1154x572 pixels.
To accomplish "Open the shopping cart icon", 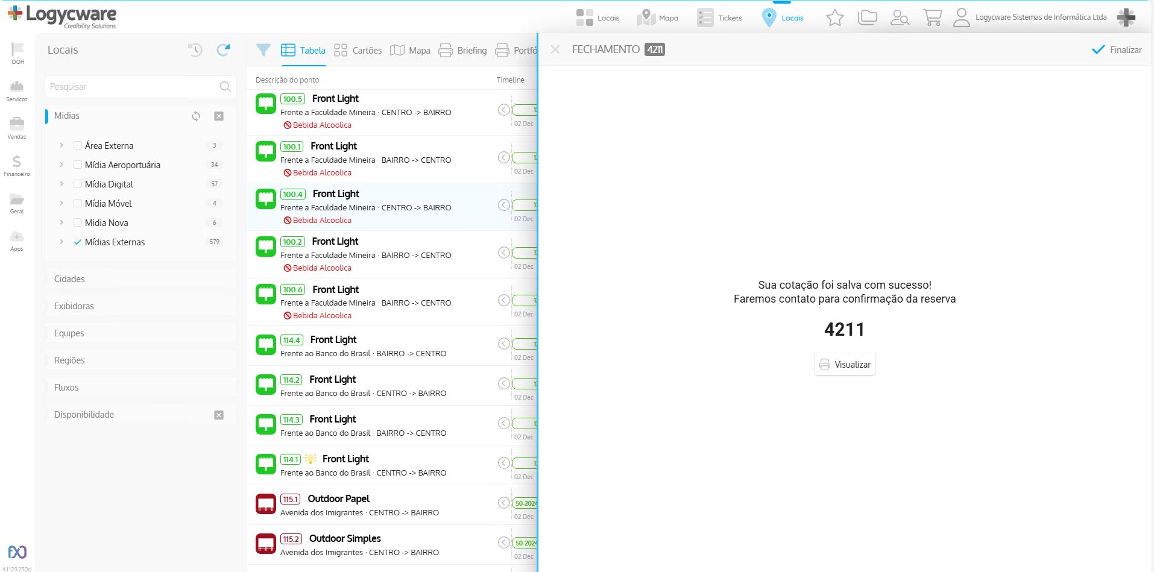I will tap(933, 17).
